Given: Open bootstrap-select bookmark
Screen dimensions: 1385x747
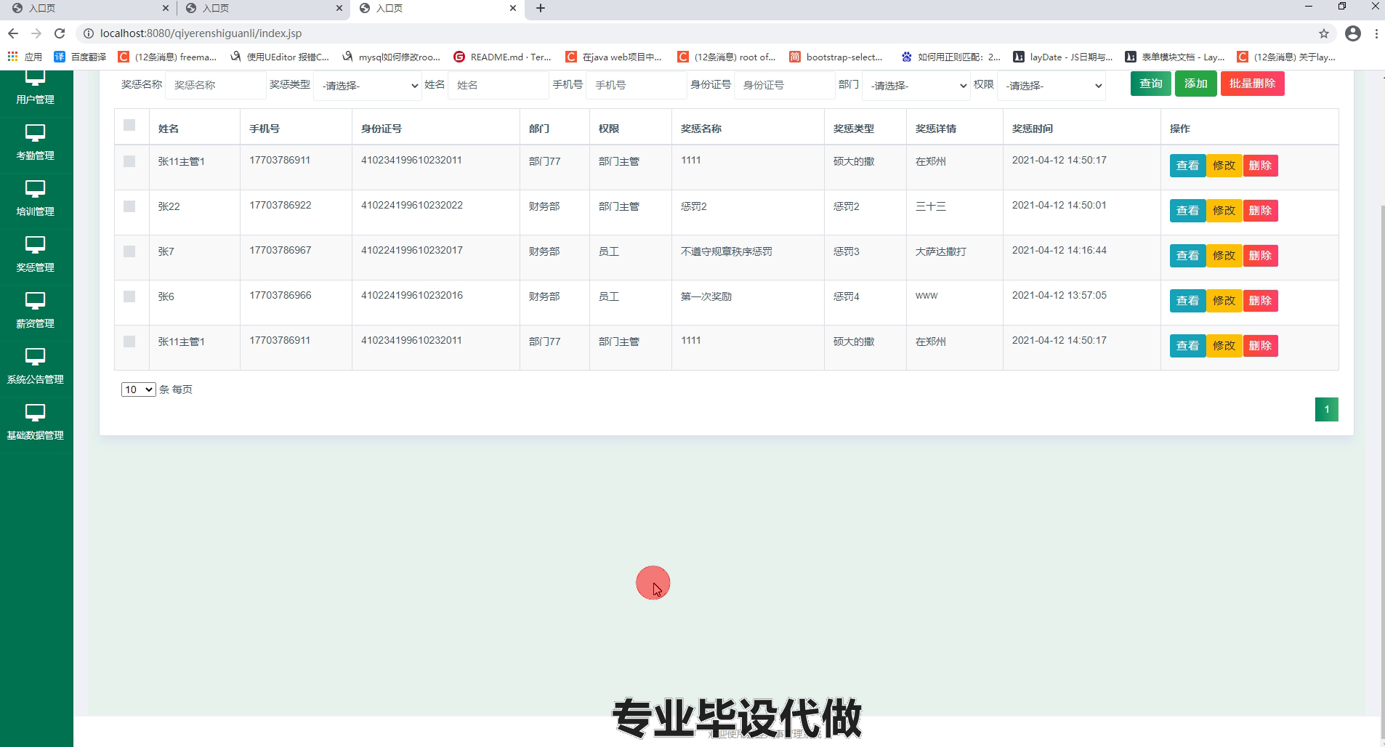Looking at the screenshot, I should click(x=836, y=57).
